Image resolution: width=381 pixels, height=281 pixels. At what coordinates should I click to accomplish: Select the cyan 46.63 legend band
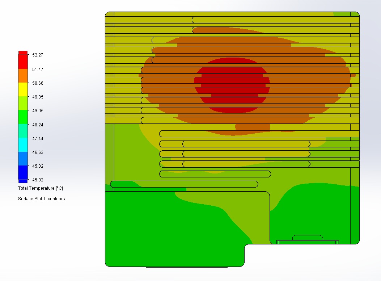pyautogui.click(x=22, y=146)
